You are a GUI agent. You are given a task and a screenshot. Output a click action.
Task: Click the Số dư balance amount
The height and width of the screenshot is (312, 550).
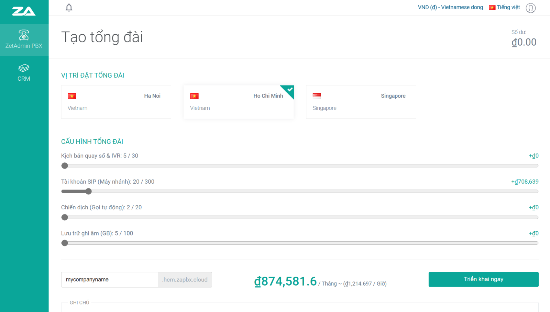(x=524, y=42)
